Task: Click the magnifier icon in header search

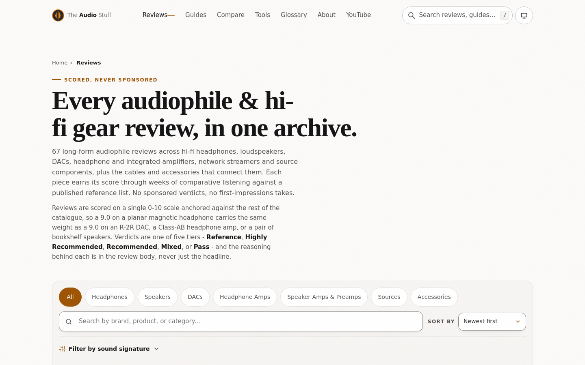Action: pyautogui.click(x=412, y=15)
